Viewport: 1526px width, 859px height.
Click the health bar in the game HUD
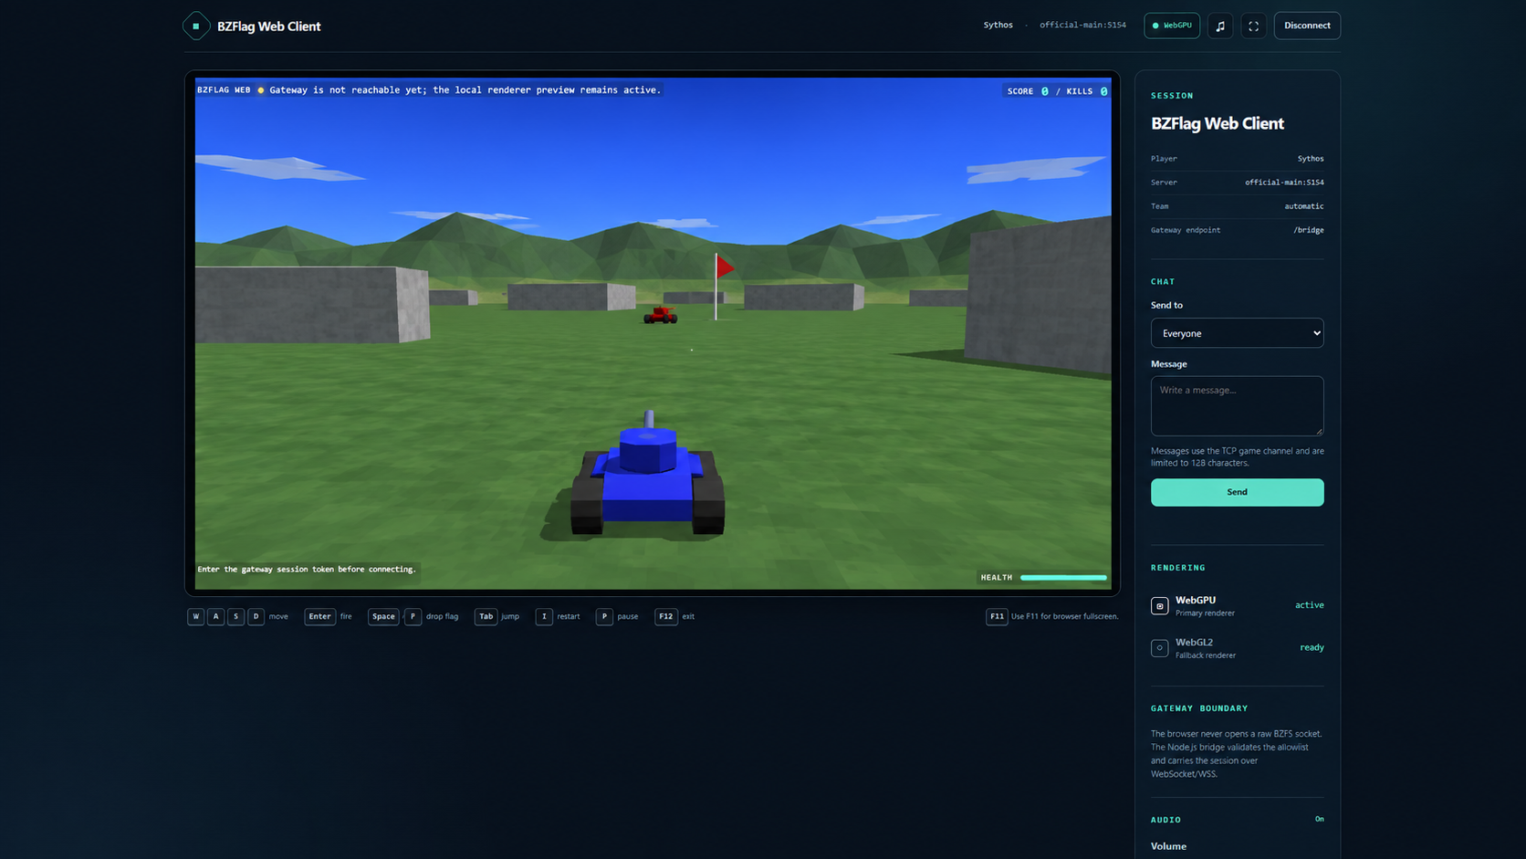[x=1063, y=577]
